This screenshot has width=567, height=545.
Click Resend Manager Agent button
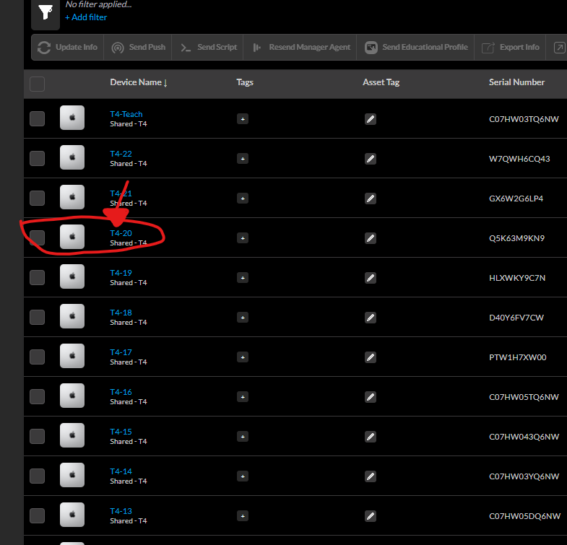300,48
